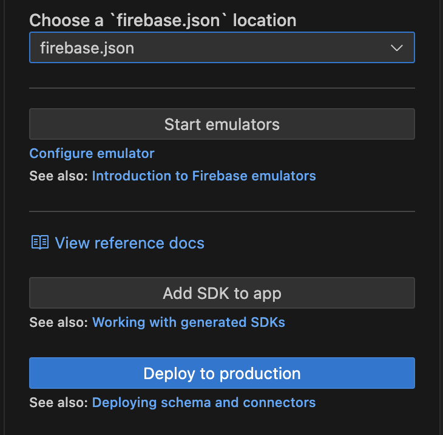Click Add SDK to app button
The height and width of the screenshot is (435, 443).
222,293
